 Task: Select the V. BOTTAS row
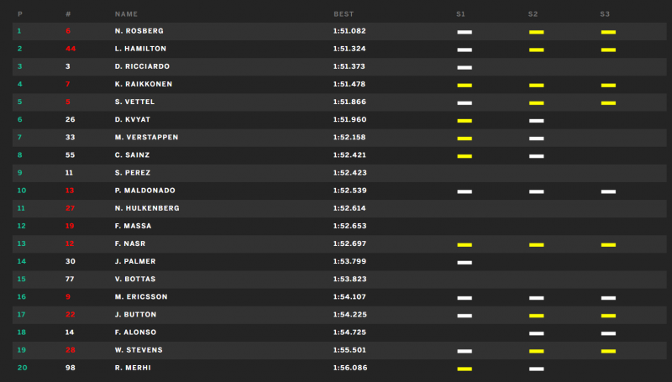[x=339, y=280]
